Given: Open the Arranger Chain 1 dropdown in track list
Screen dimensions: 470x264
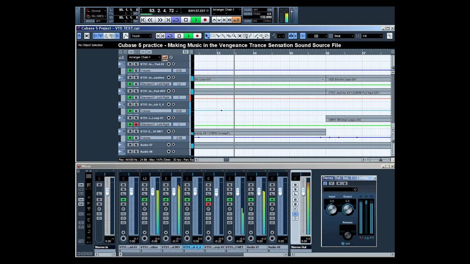Looking at the screenshot, I should point(144,57).
